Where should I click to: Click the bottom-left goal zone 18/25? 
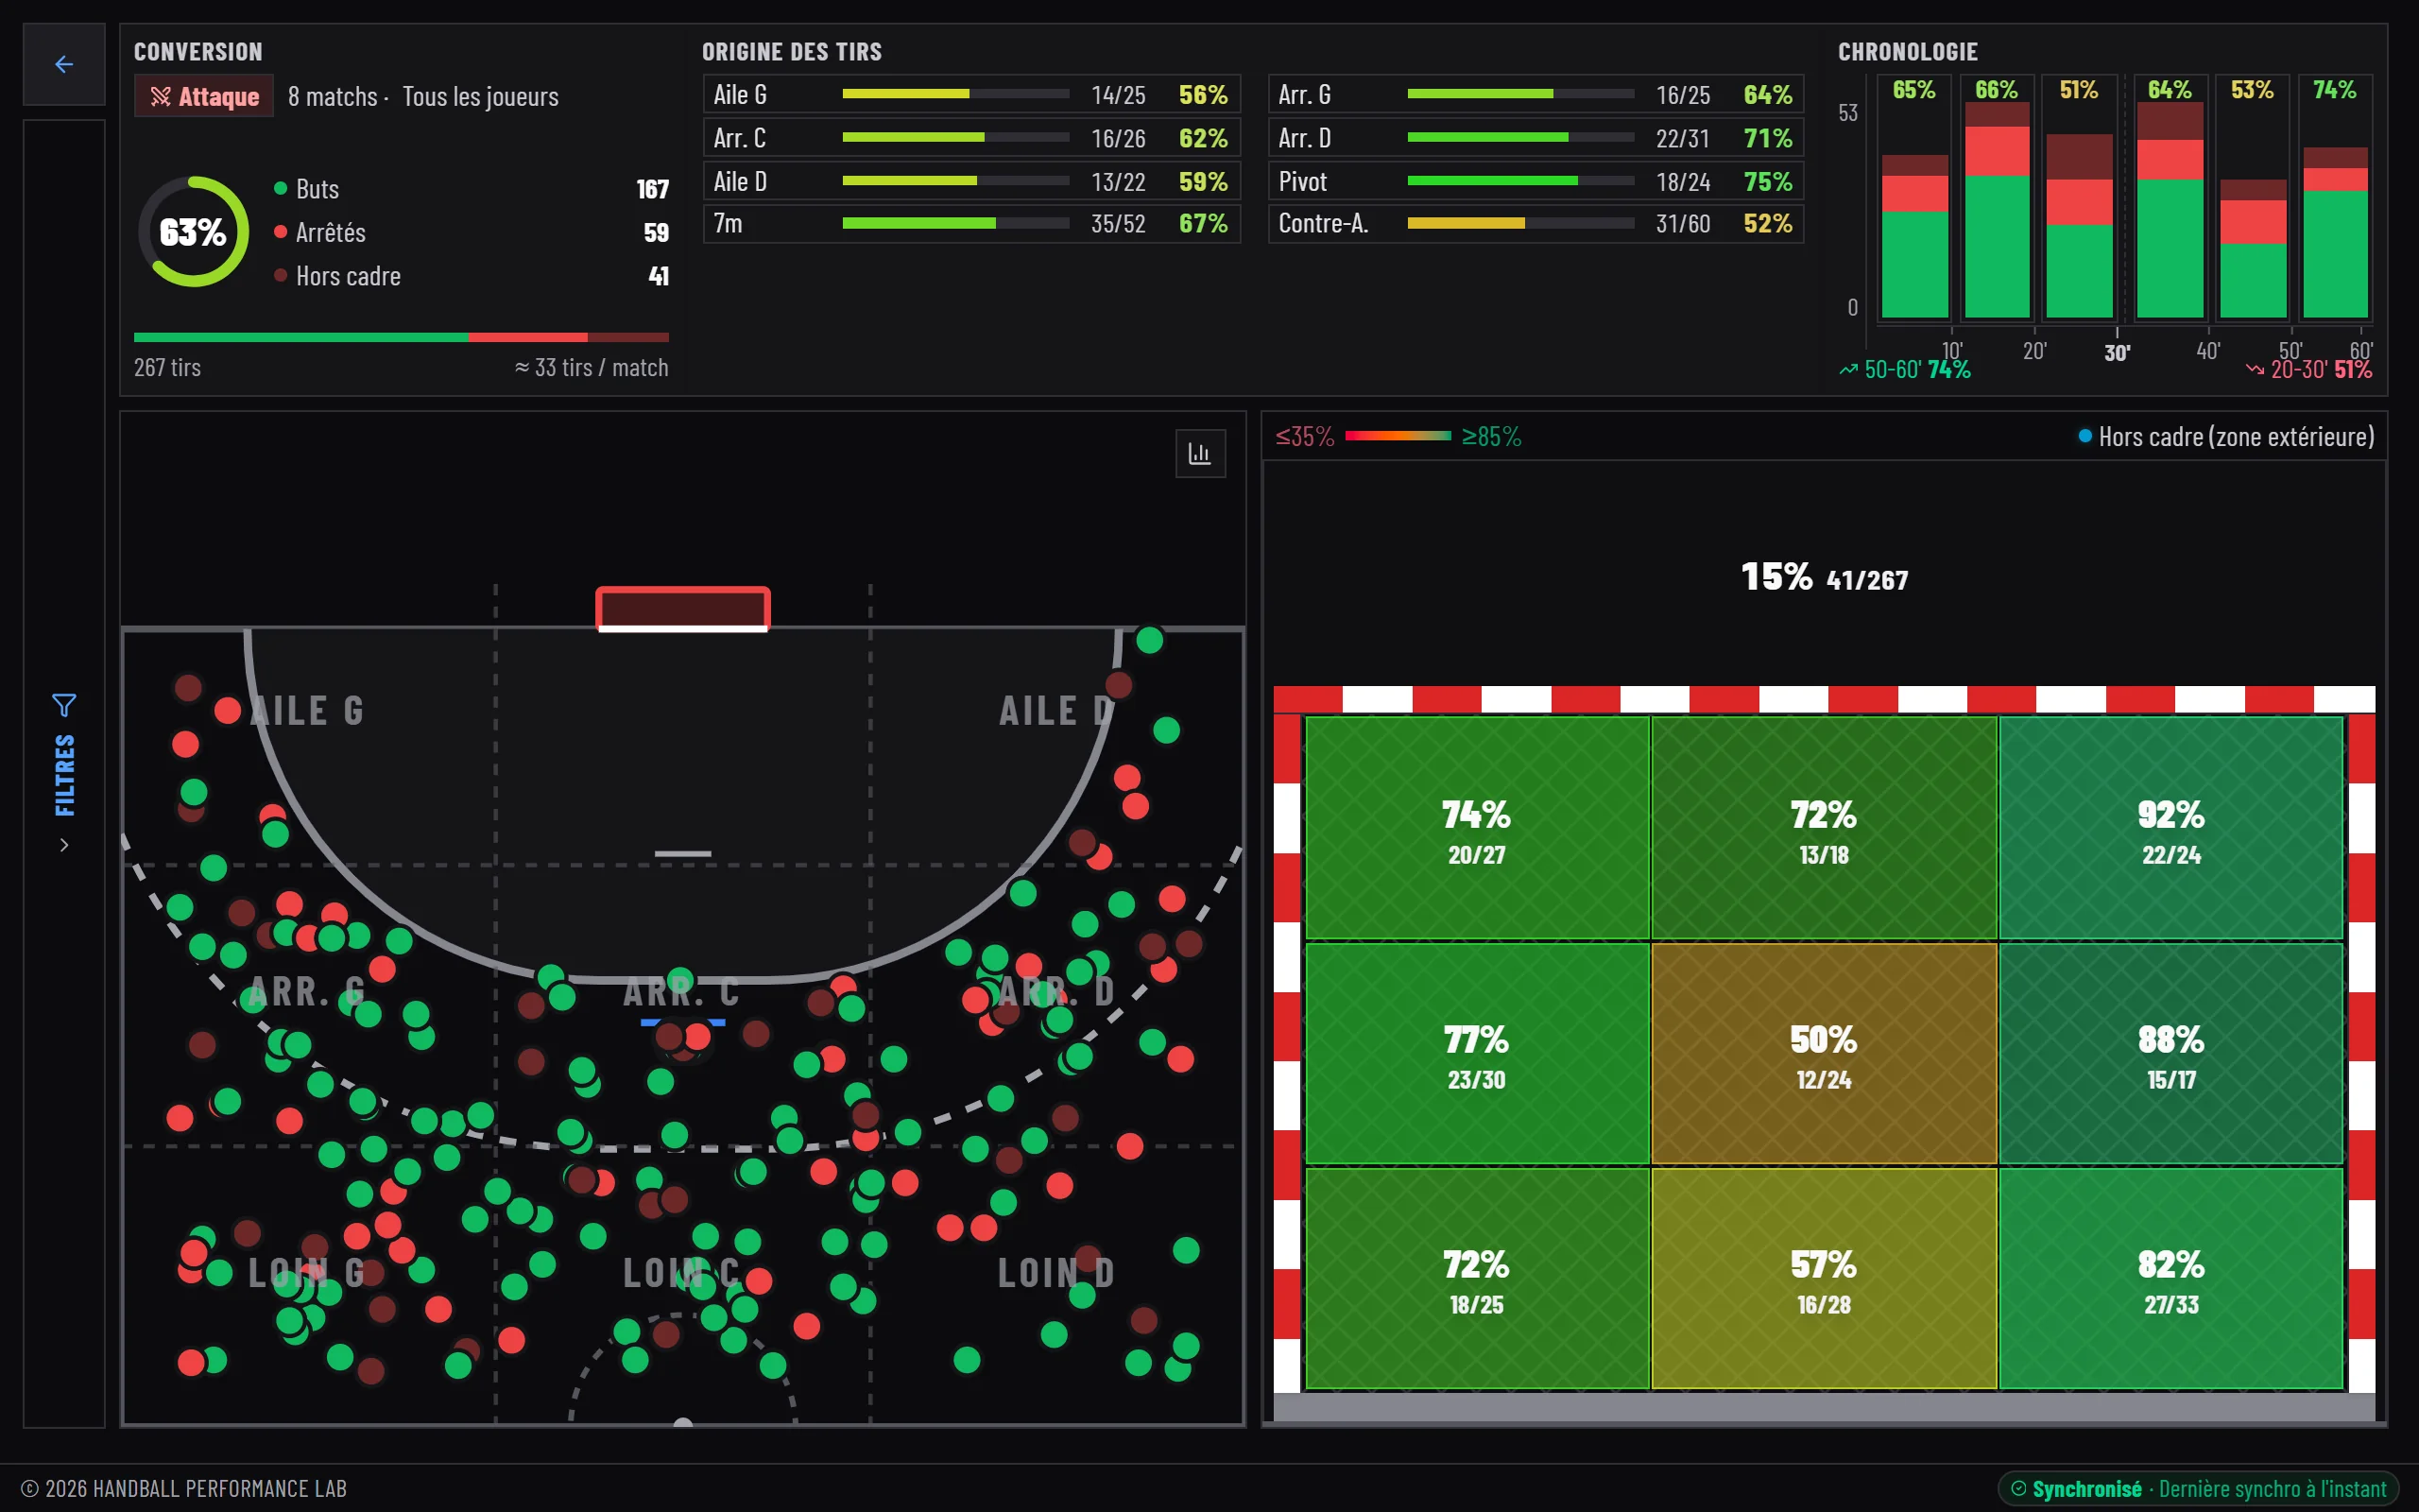click(1476, 1279)
